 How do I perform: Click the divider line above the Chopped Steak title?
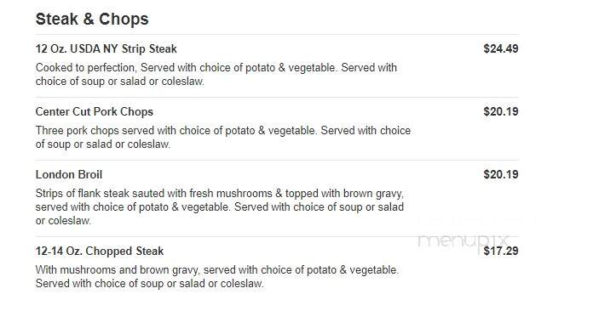coord(277,236)
